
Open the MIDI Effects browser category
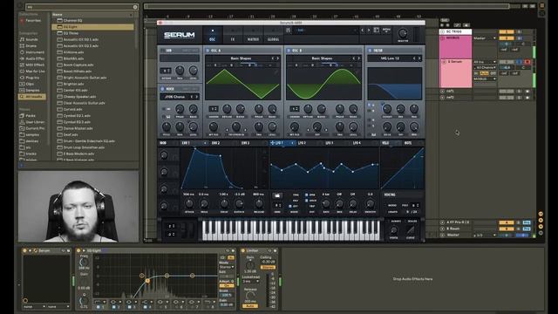coord(31,65)
